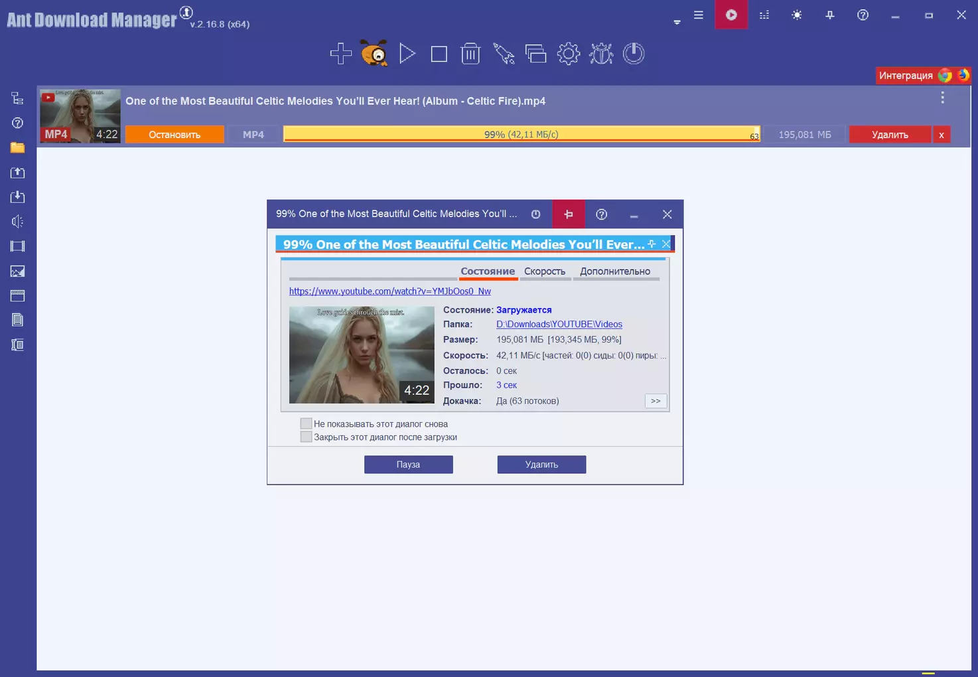Open the hamburger menu in the title bar
The image size is (978, 677).
[699, 15]
